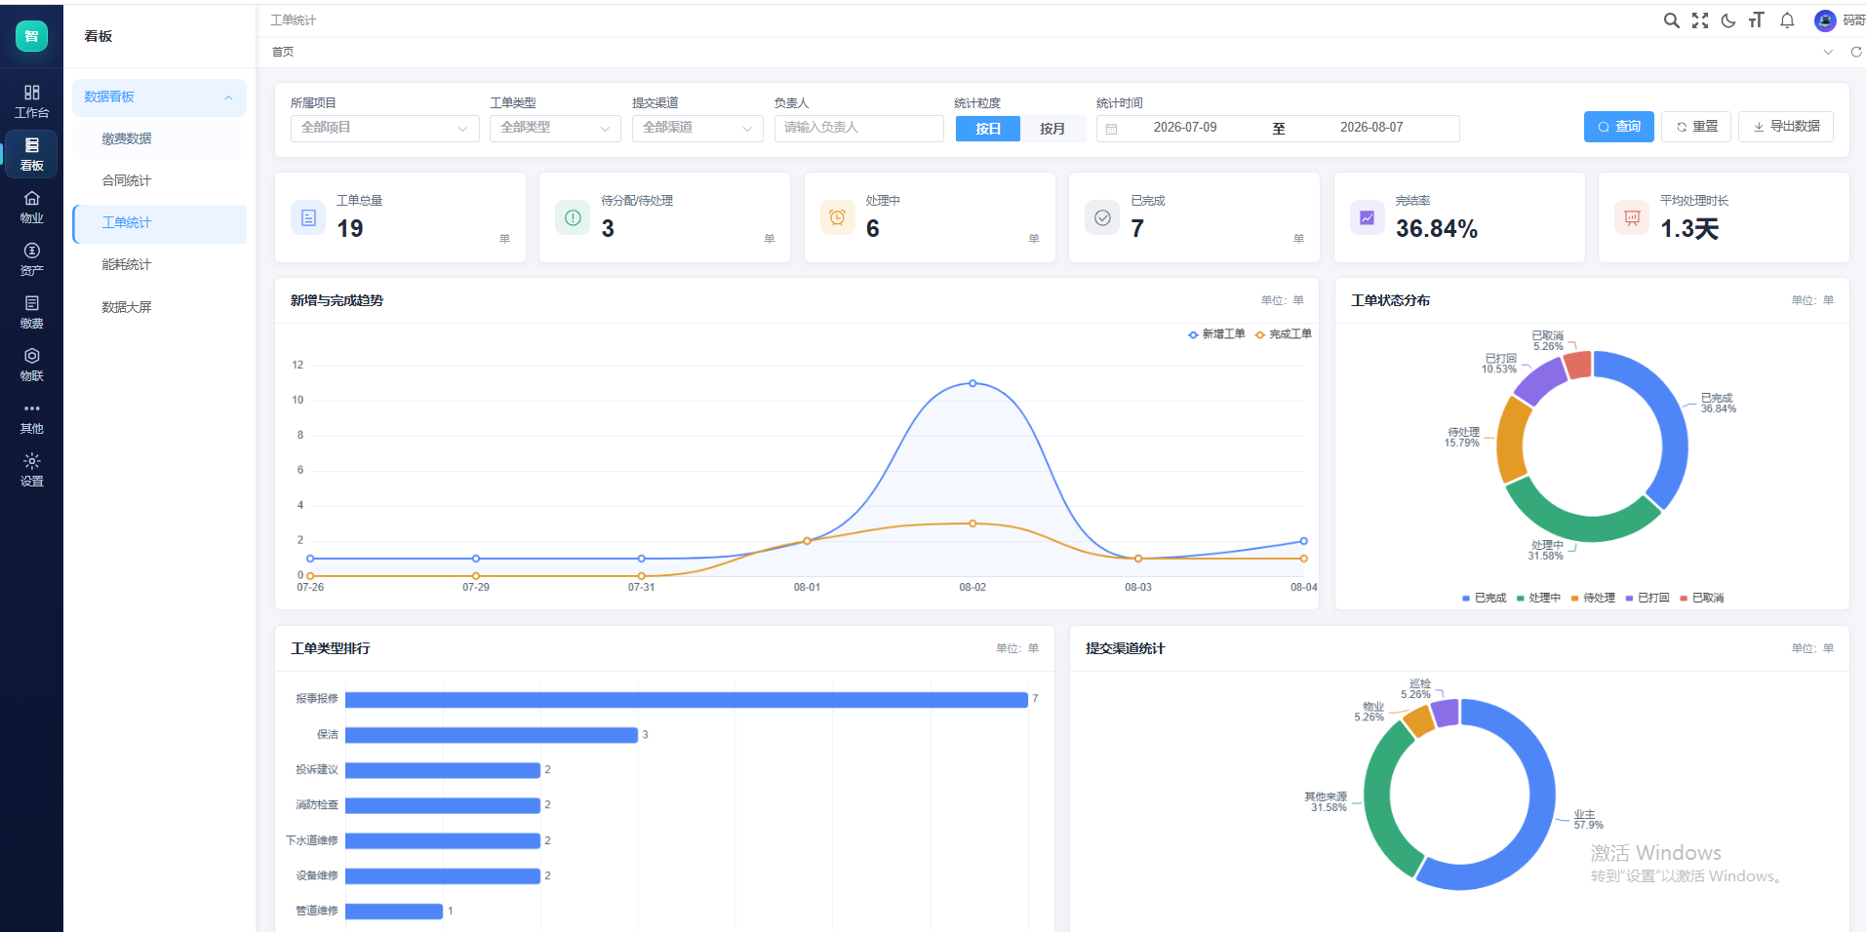The height and width of the screenshot is (932, 1866).
Task: Open the 设置 settings section
Action: 31,470
